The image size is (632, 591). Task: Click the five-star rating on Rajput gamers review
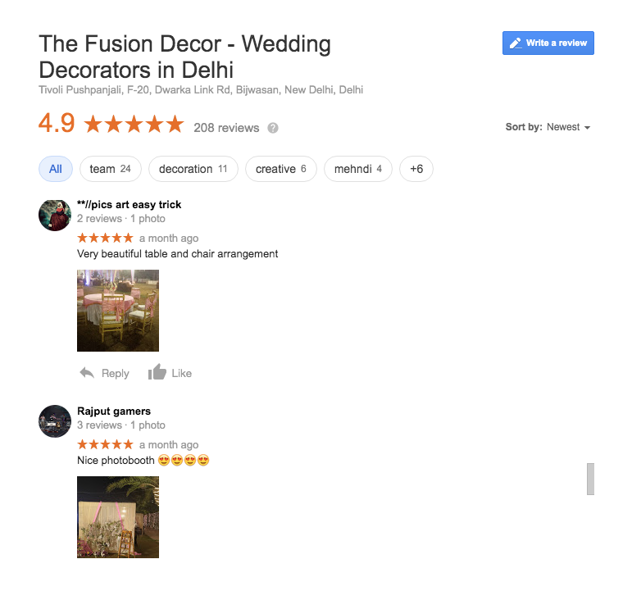(x=105, y=444)
